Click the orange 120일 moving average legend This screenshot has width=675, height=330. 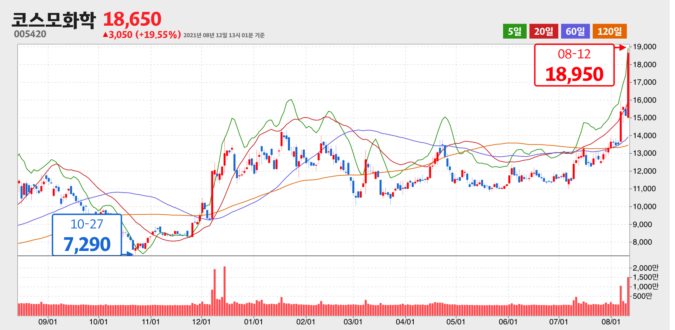tap(610, 31)
